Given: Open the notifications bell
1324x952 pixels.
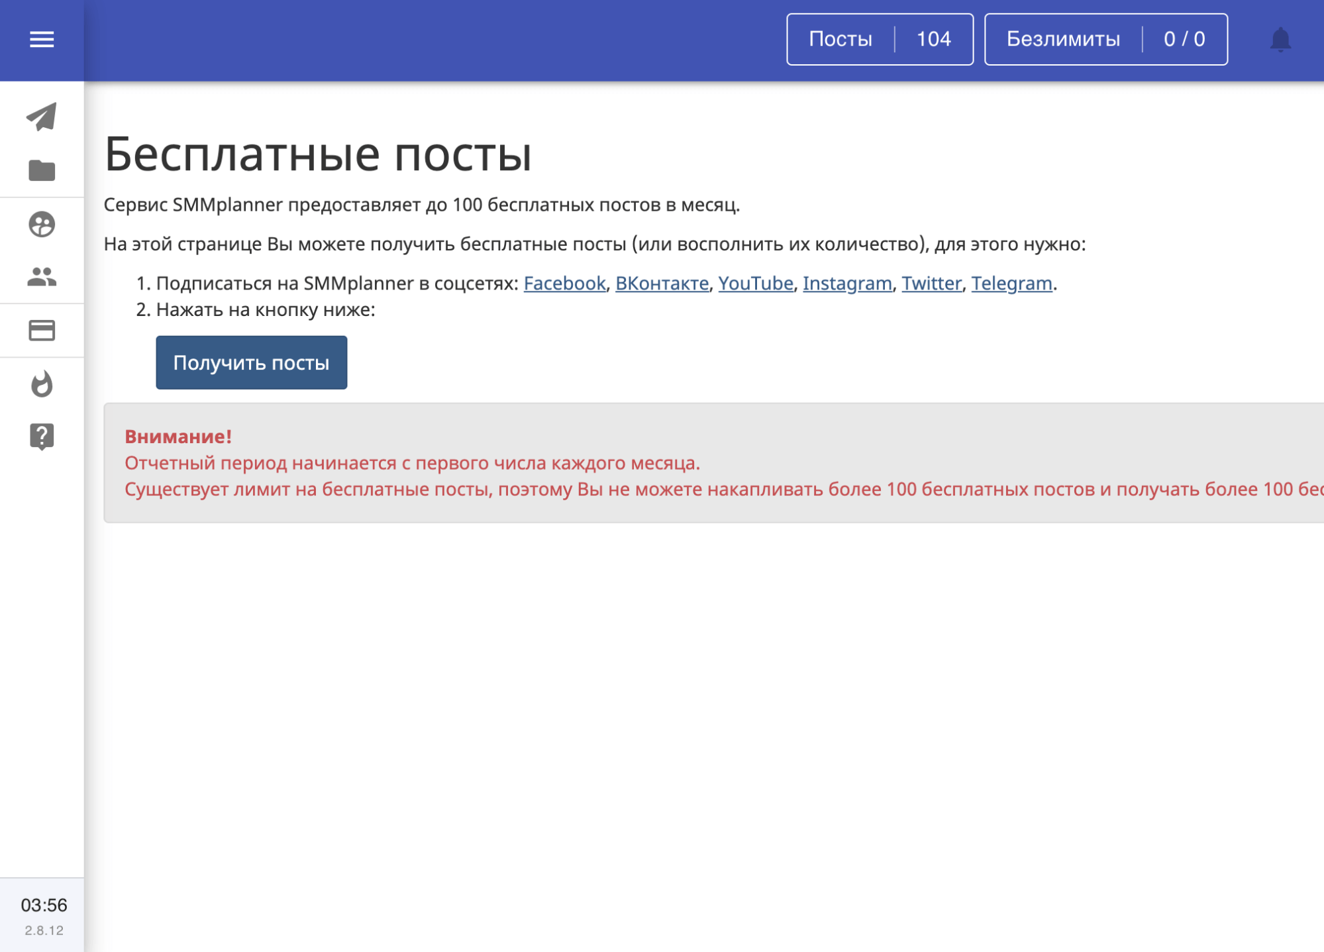Looking at the screenshot, I should 1280,40.
